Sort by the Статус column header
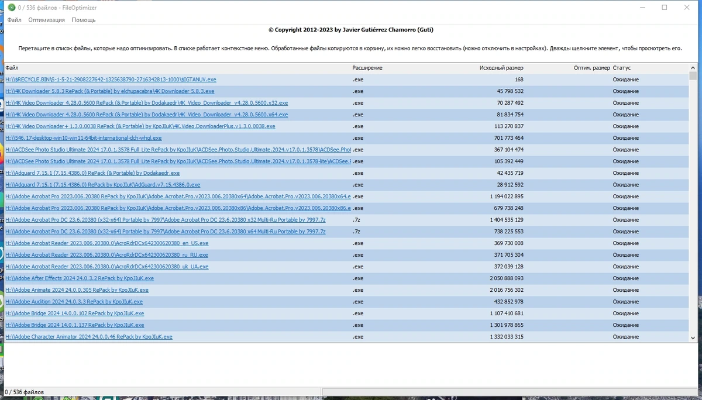 (622, 68)
